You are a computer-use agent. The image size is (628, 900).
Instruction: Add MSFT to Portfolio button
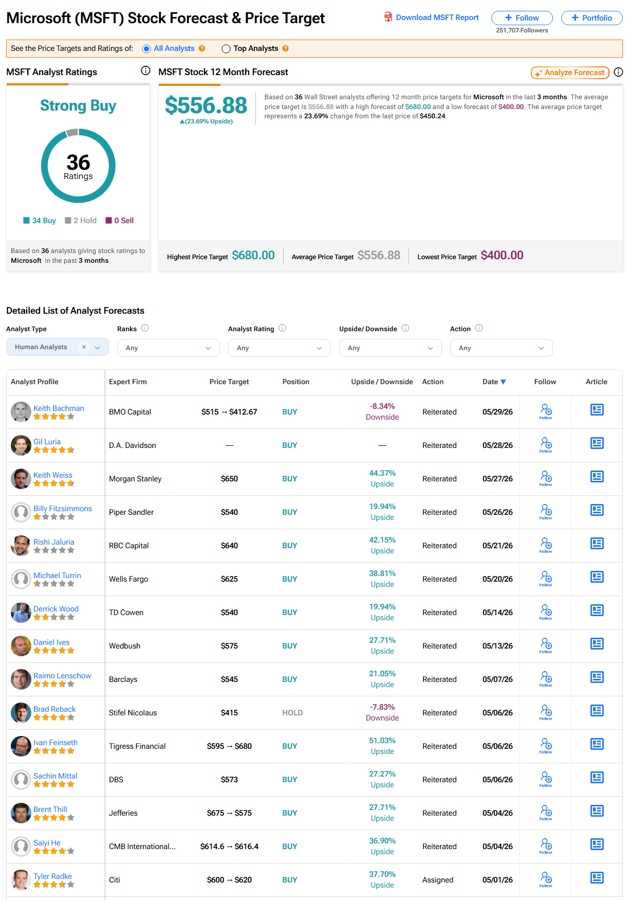tap(592, 18)
